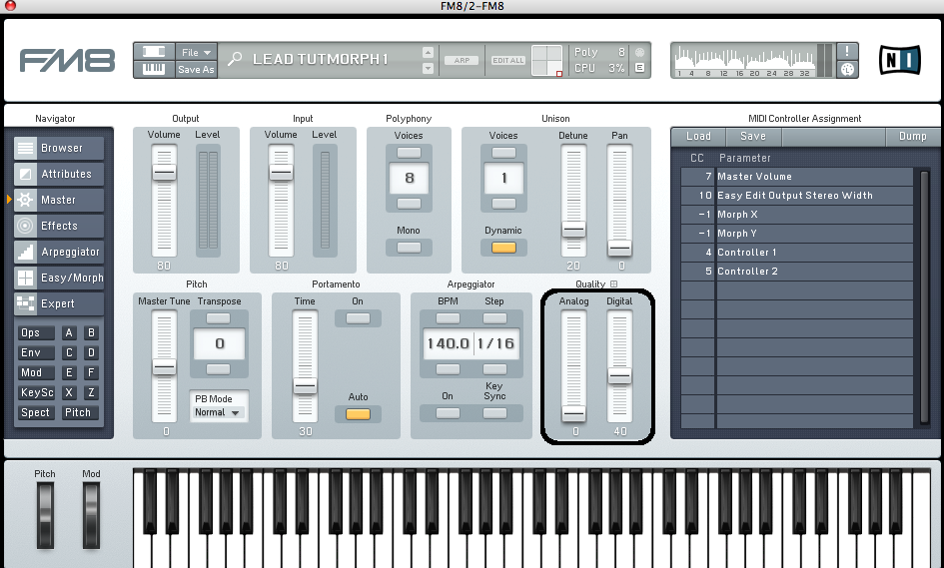
Task: Click the NI logo
Action: point(899,60)
